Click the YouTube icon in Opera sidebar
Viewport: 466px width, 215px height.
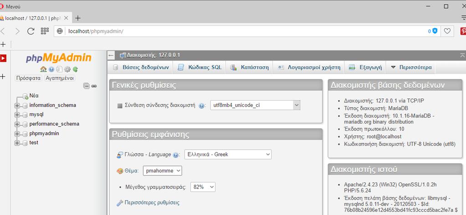point(3,58)
